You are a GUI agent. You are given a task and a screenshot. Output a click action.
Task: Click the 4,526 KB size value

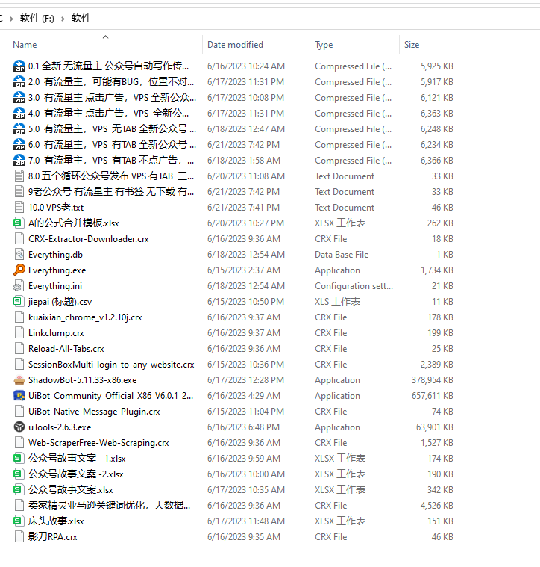coord(437,505)
